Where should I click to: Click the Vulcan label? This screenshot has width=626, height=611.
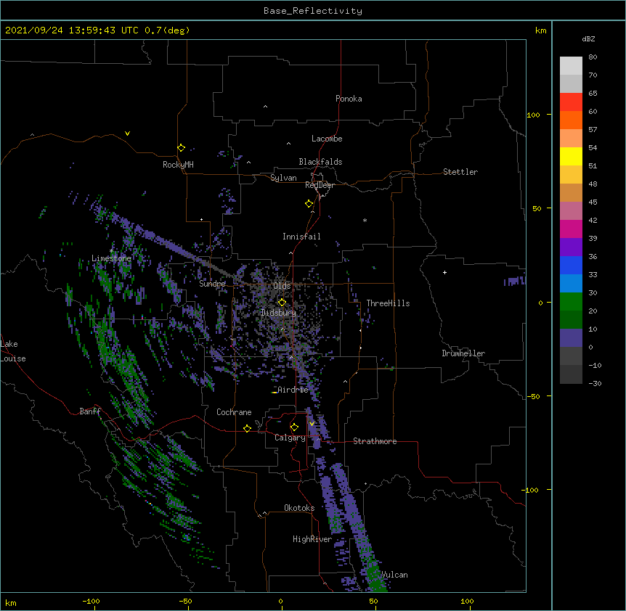coord(394,575)
